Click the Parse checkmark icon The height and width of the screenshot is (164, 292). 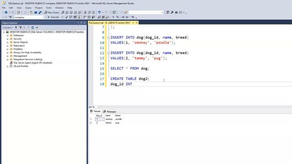(67, 17)
